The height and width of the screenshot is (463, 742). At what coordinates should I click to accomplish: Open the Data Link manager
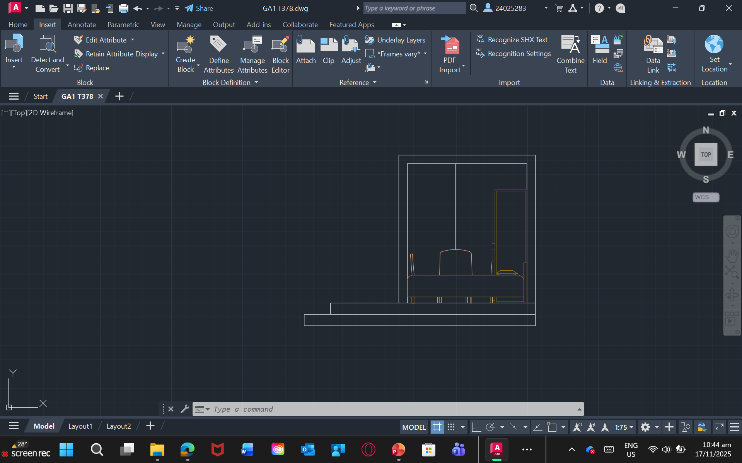pos(653,46)
